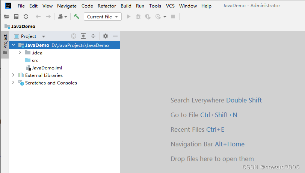Reload all from disk via sync icon
The width and height of the screenshot is (305, 173).
pyautogui.click(x=26, y=17)
